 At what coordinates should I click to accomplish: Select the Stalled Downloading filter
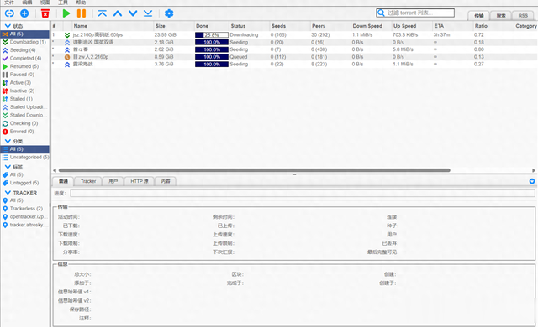(25, 115)
